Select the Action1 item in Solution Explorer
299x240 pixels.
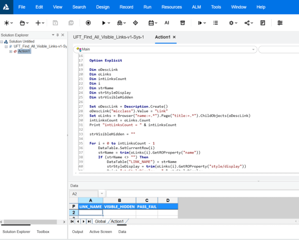pyautogui.click(x=24, y=51)
